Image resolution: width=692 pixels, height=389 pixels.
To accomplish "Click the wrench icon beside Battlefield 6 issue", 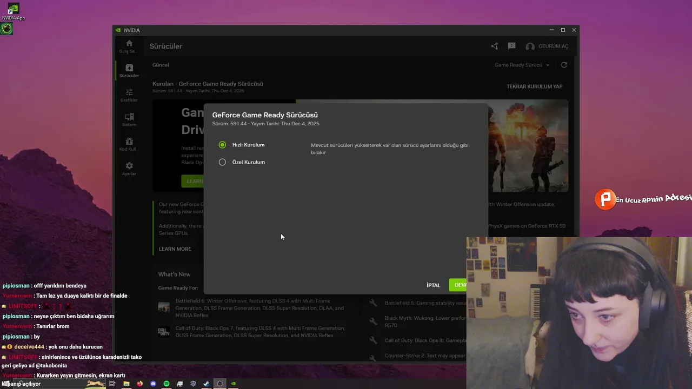I will 373,303.
